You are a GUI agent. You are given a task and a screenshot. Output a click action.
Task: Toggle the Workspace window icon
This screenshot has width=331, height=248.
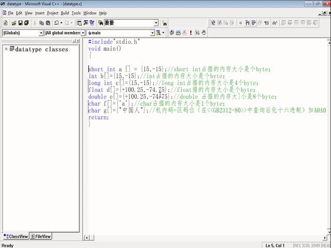point(79,23)
